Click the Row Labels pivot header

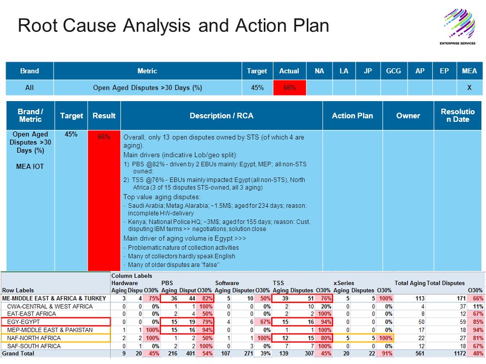(18, 290)
